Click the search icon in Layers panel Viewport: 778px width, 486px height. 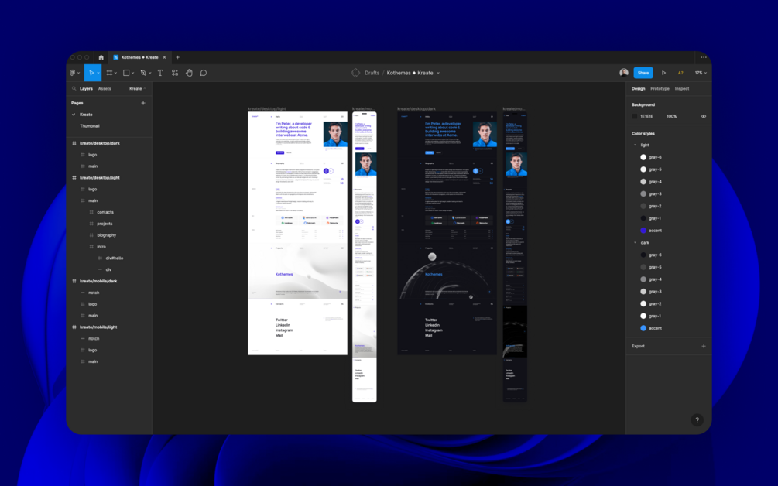coord(74,89)
